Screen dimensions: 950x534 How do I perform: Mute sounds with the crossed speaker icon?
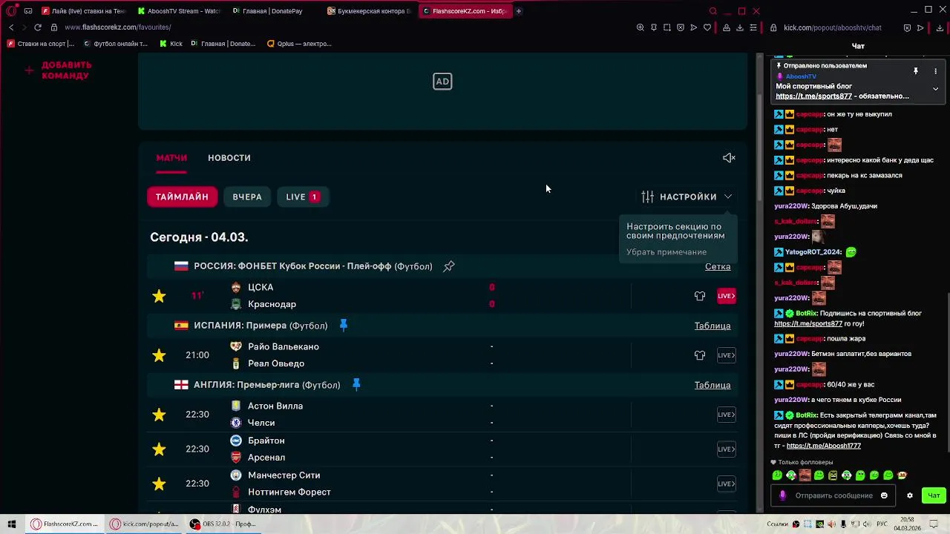coord(729,158)
